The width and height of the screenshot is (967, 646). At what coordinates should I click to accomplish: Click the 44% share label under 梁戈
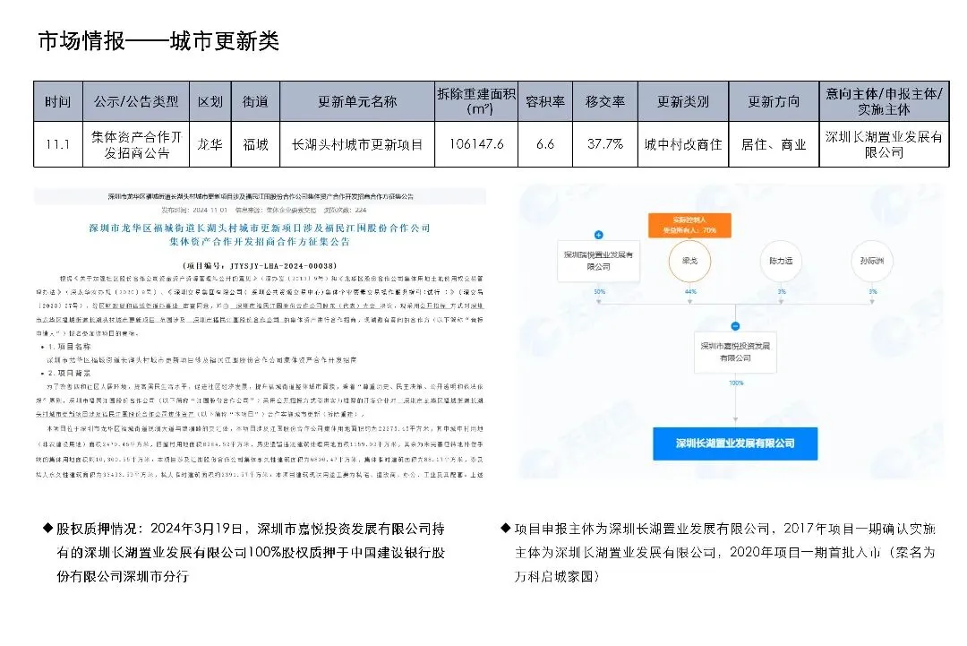coord(690,291)
